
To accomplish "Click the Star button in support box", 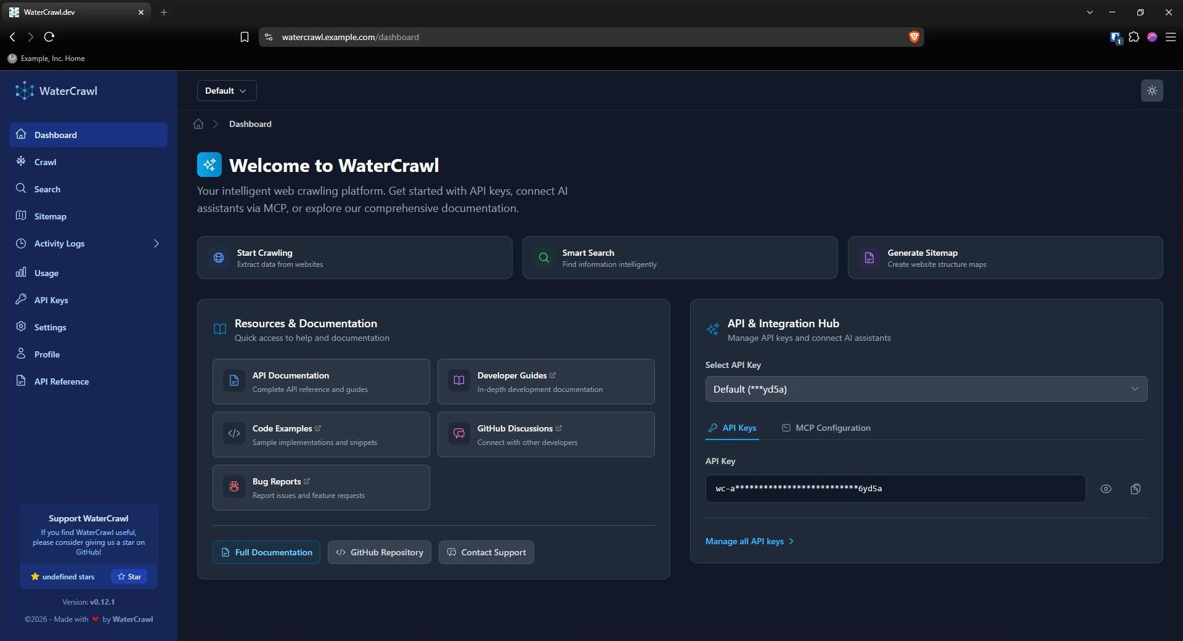I will pos(129,576).
